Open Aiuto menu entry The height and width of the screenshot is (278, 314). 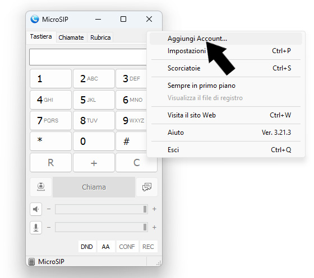pyautogui.click(x=226, y=133)
